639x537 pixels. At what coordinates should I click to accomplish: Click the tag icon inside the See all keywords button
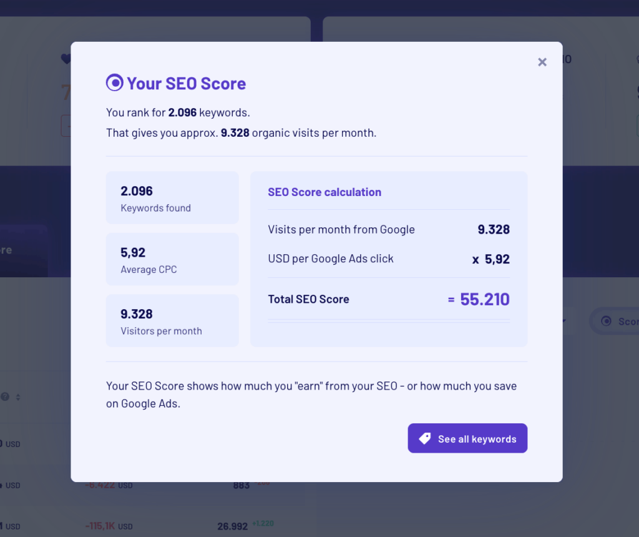424,438
